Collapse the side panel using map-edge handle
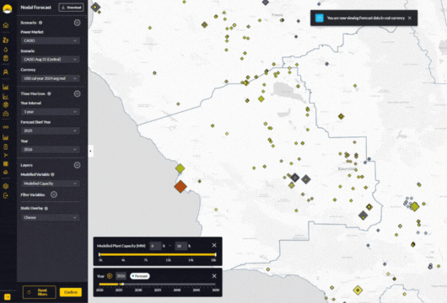Viewport: 447px width, 303px height. (x=90, y=151)
